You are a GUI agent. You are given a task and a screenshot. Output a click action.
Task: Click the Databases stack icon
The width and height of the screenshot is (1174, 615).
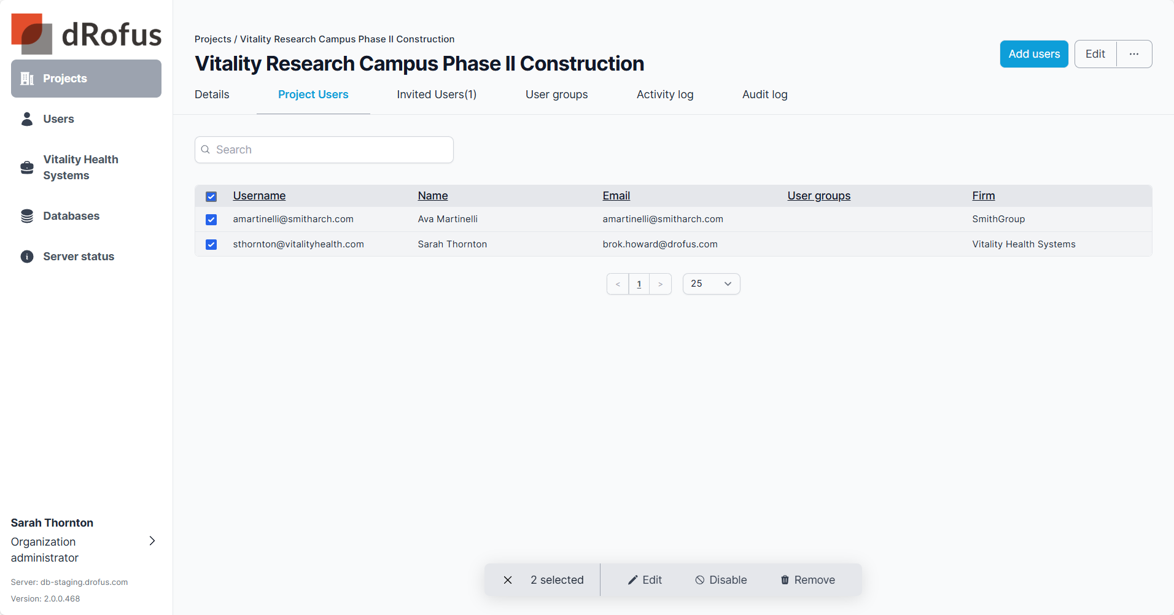(x=27, y=216)
